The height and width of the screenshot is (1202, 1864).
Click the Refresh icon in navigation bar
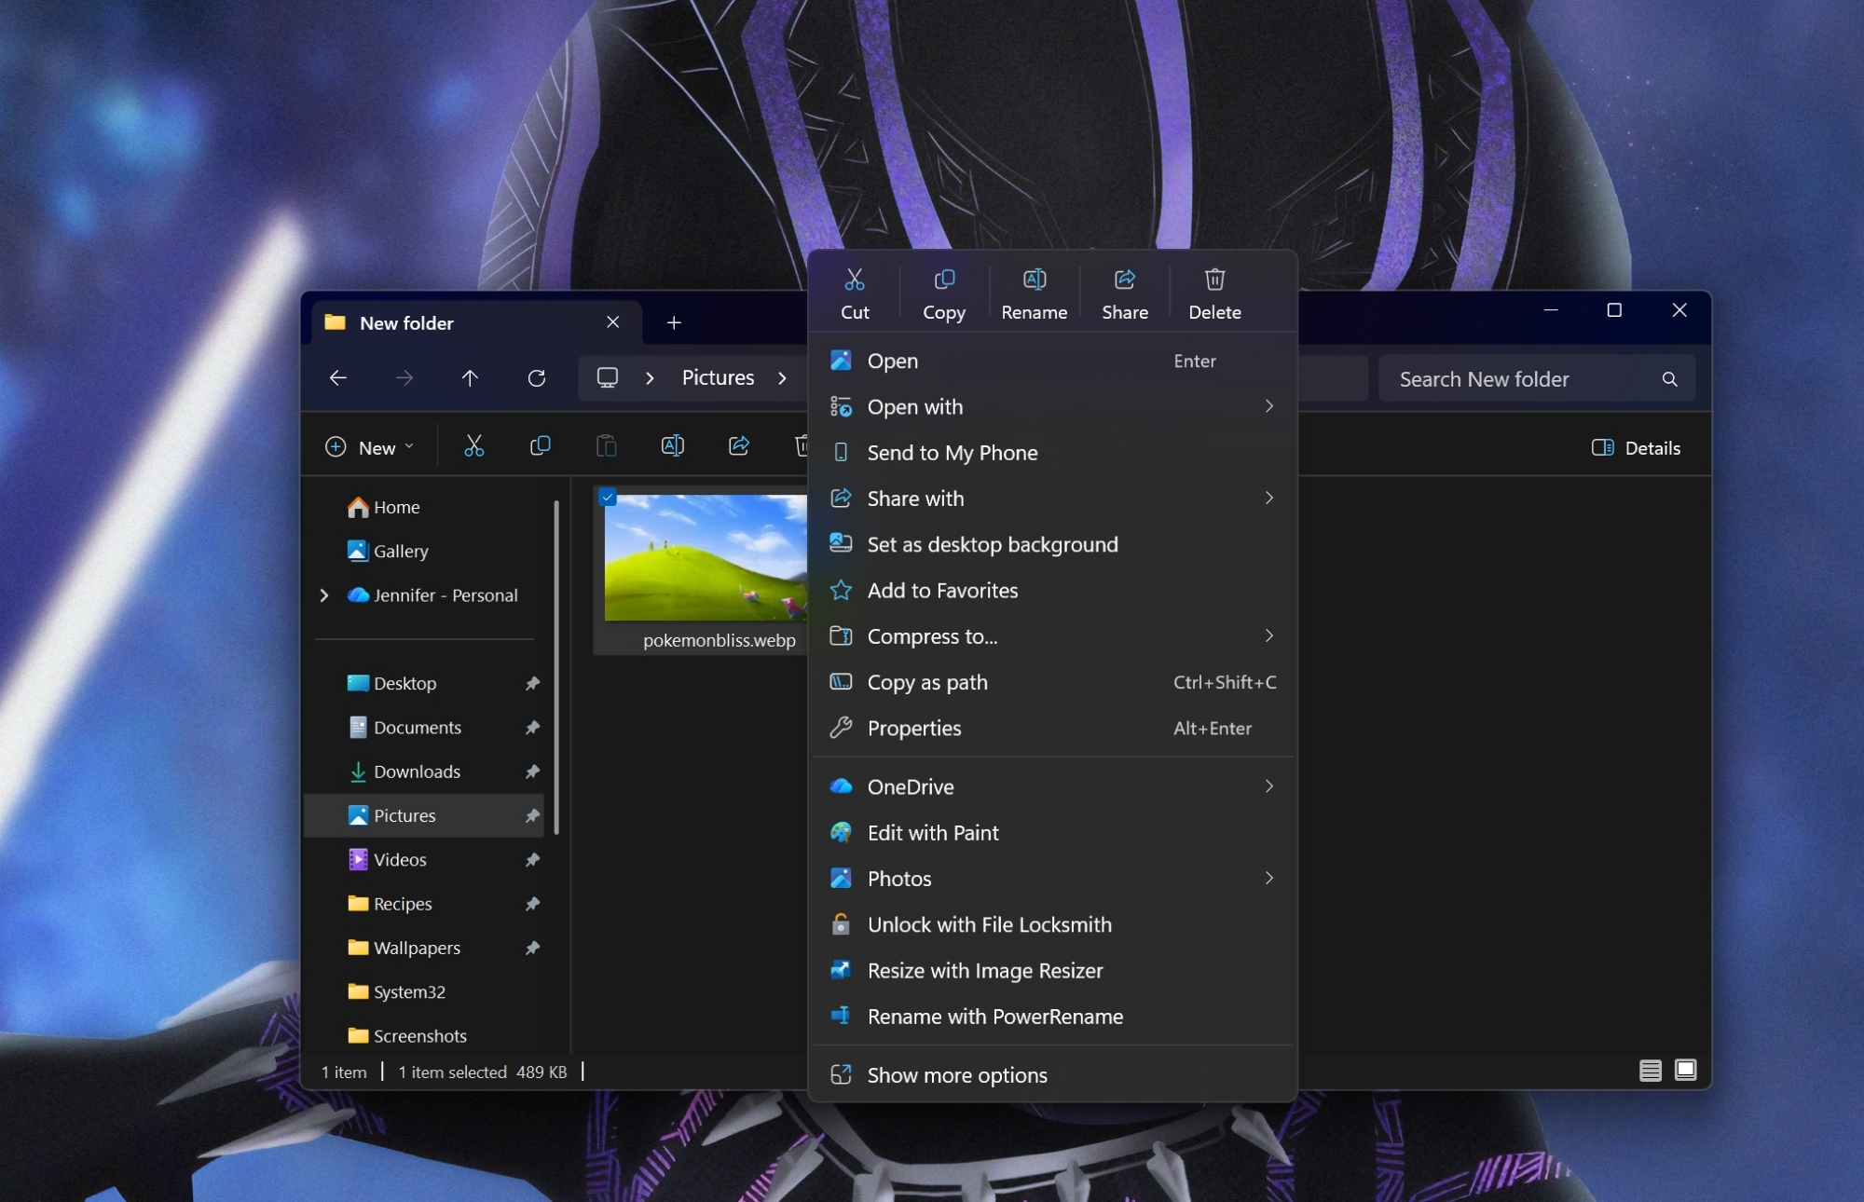tap(536, 378)
